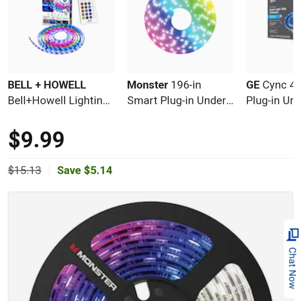Open the GE Cync product box thumbnail
This screenshot has width=301, height=301.
(x=270, y=36)
